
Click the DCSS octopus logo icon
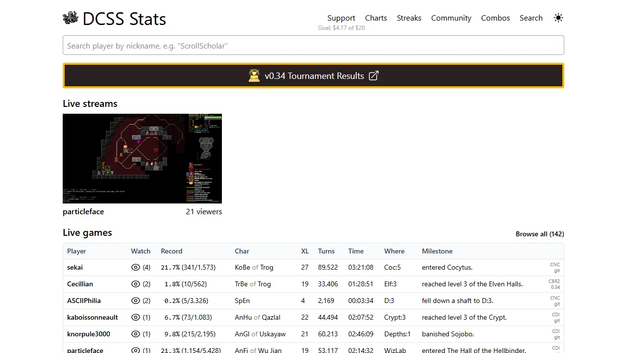pyautogui.click(x=70, y=18)
